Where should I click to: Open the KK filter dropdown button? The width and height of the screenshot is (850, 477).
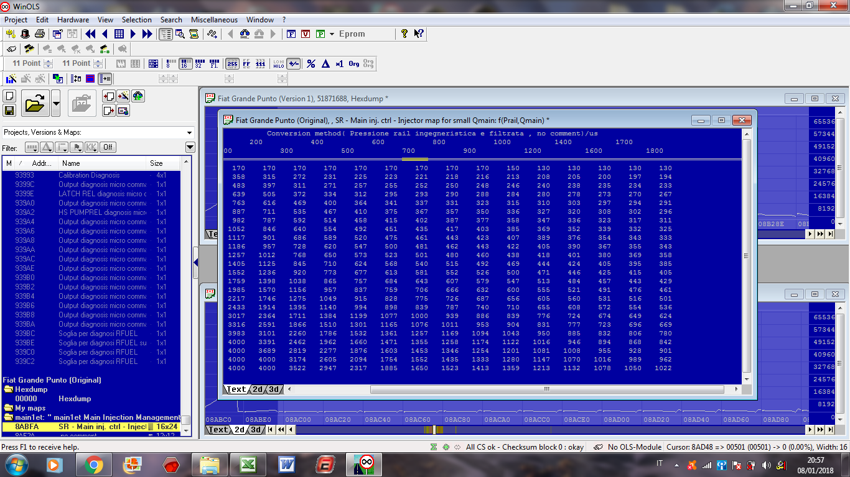[x=91, y=147]
